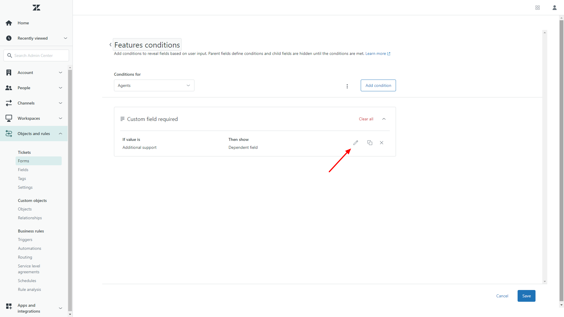The image size is (564, 317).
Task: Click the delete X icon on condition
Action: click(382, 142)
